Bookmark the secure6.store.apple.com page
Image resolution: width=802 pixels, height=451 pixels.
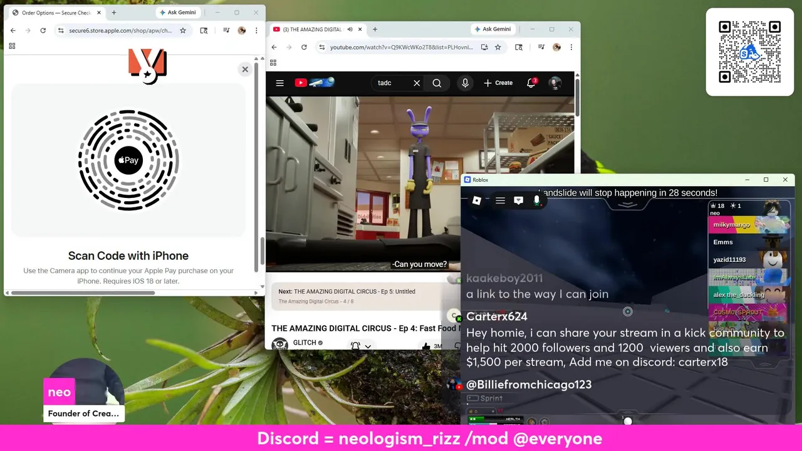coord(183,30)
